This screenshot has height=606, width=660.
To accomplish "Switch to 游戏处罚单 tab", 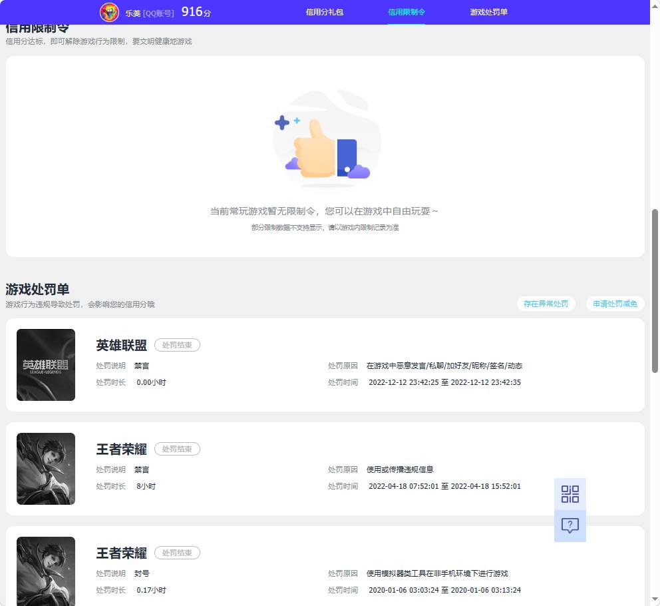I will [489, 12].
